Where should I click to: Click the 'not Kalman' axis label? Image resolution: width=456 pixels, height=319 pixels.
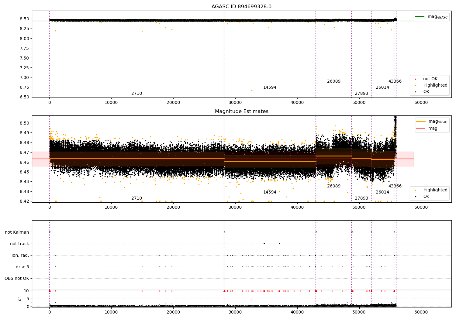click(x=17, y=232)
